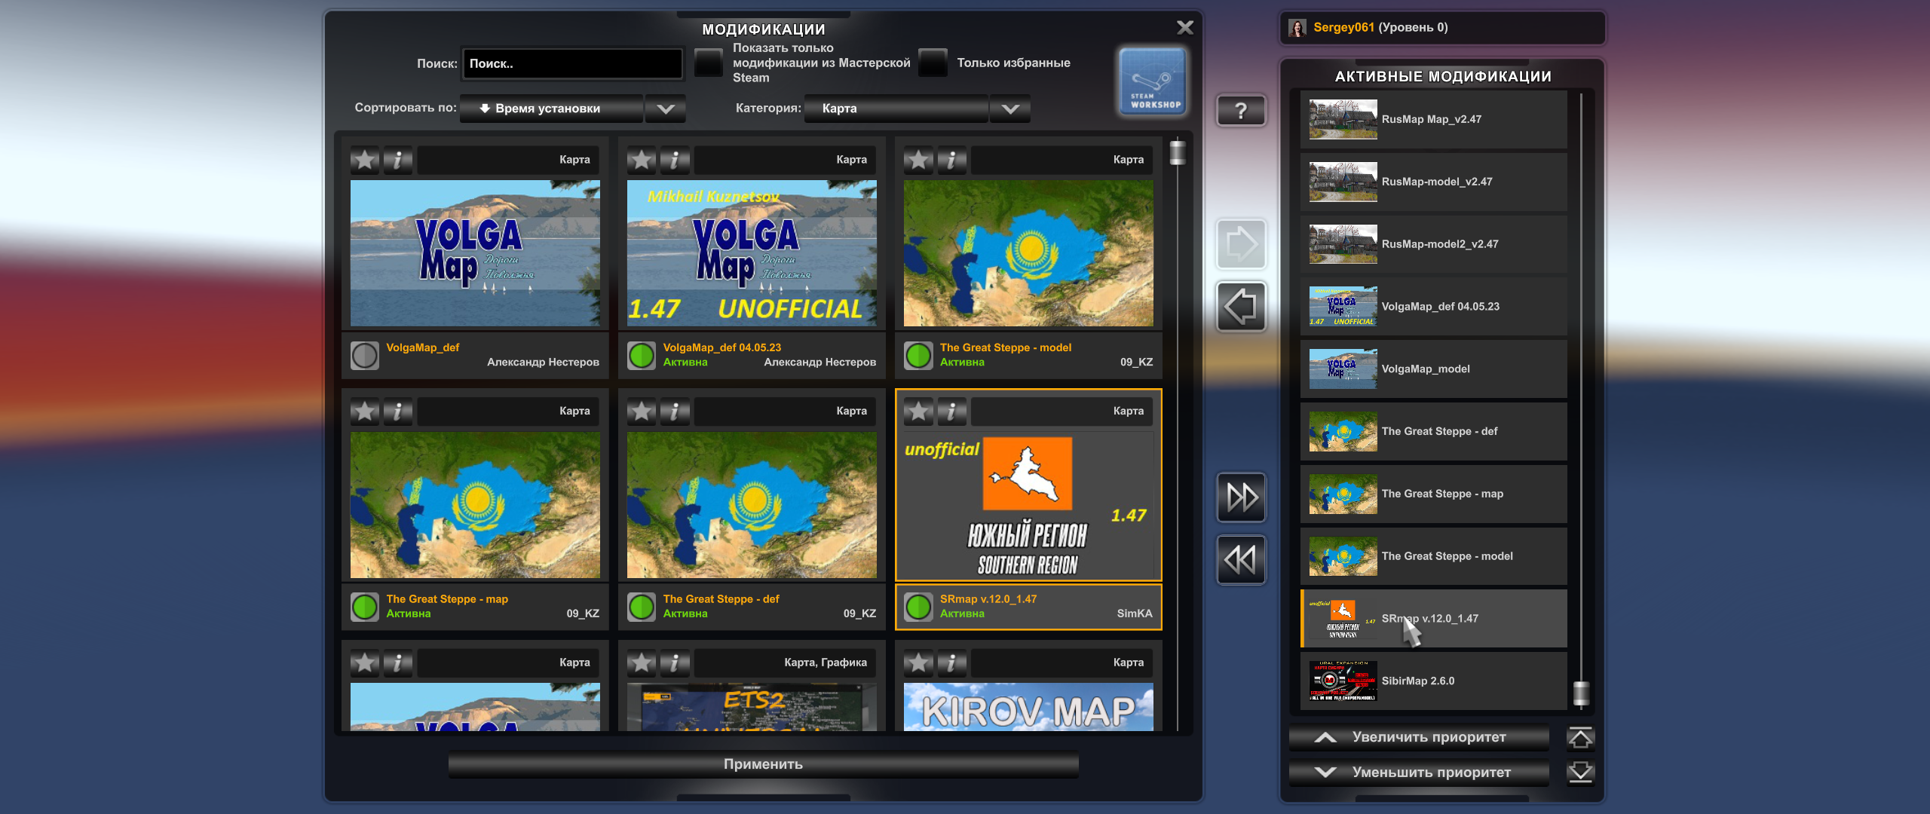
Task: Click the search field 'Поиск..'
Action: point(572,64)
